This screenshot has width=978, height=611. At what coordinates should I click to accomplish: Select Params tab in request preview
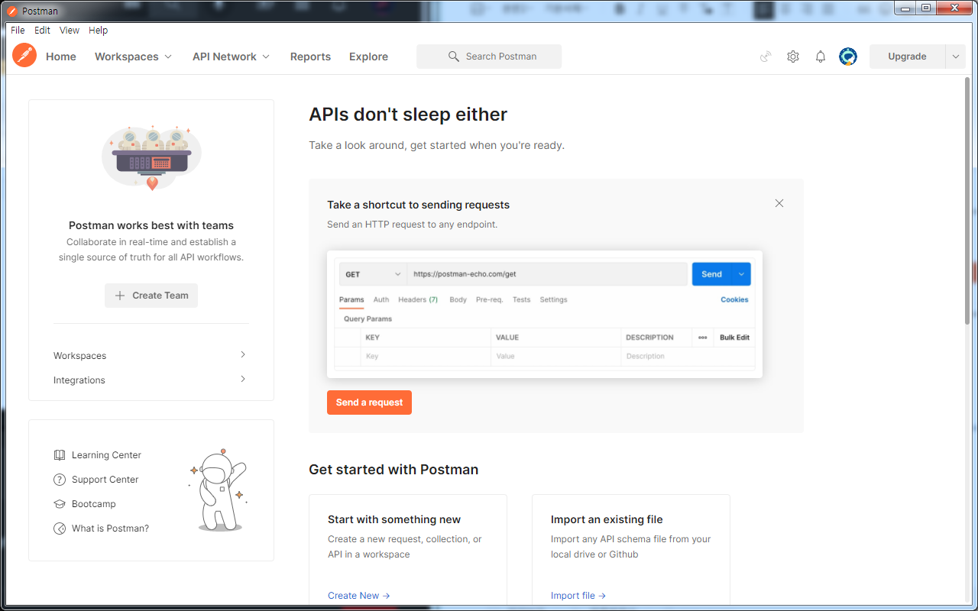pyautogui.click(x=351, y=300)
